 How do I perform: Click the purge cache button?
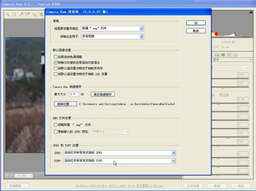(x=102, y=94)
